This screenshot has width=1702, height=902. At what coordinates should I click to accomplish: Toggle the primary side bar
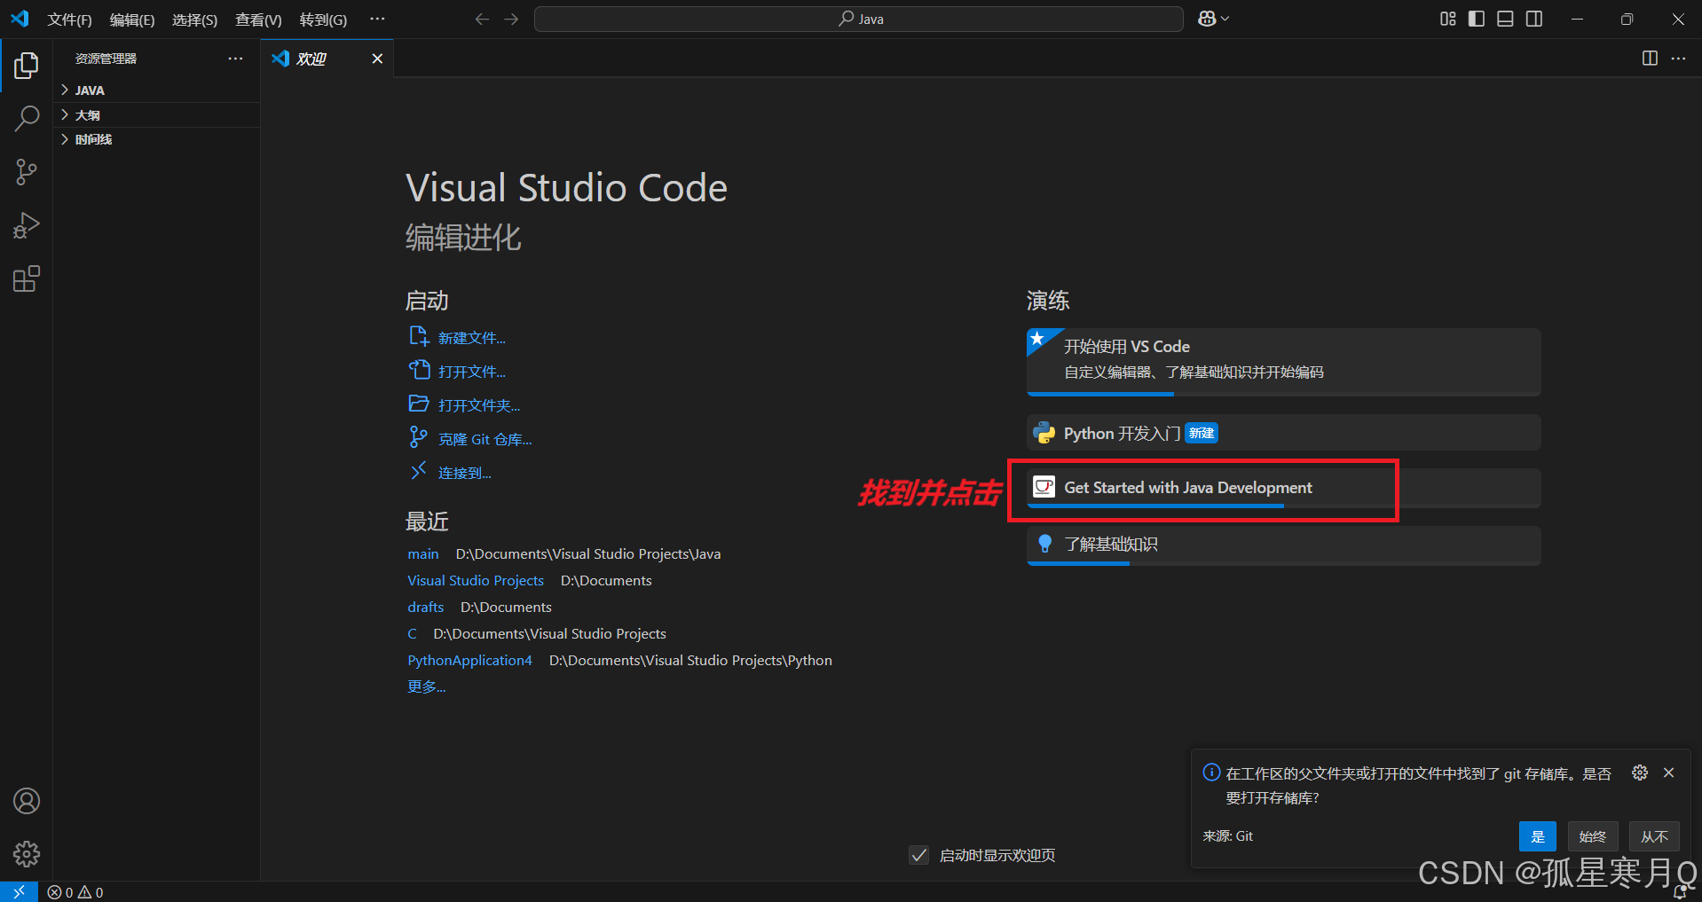click(1477, 19)
